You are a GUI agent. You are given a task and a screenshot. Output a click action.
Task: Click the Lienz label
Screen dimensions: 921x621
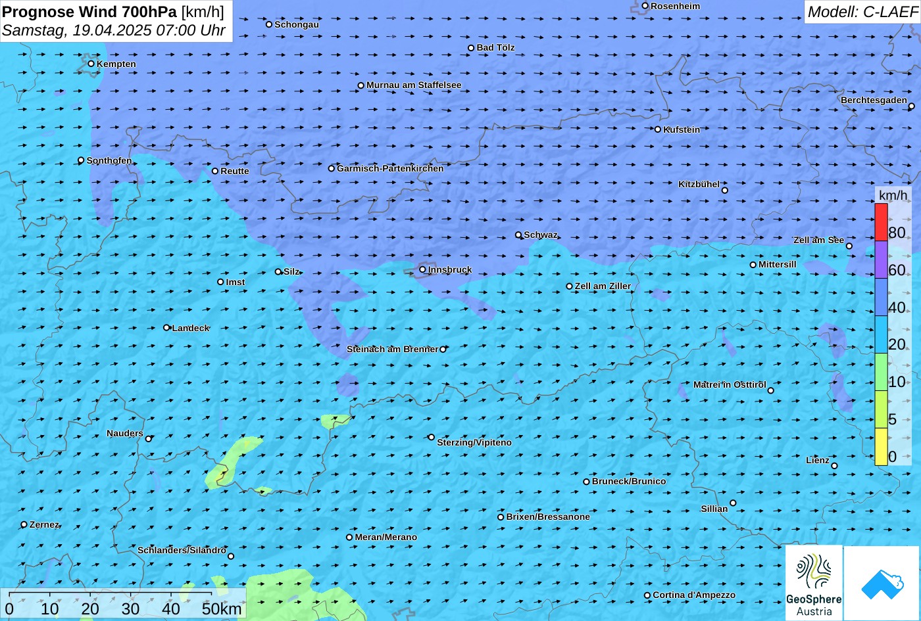pos(818,460)
